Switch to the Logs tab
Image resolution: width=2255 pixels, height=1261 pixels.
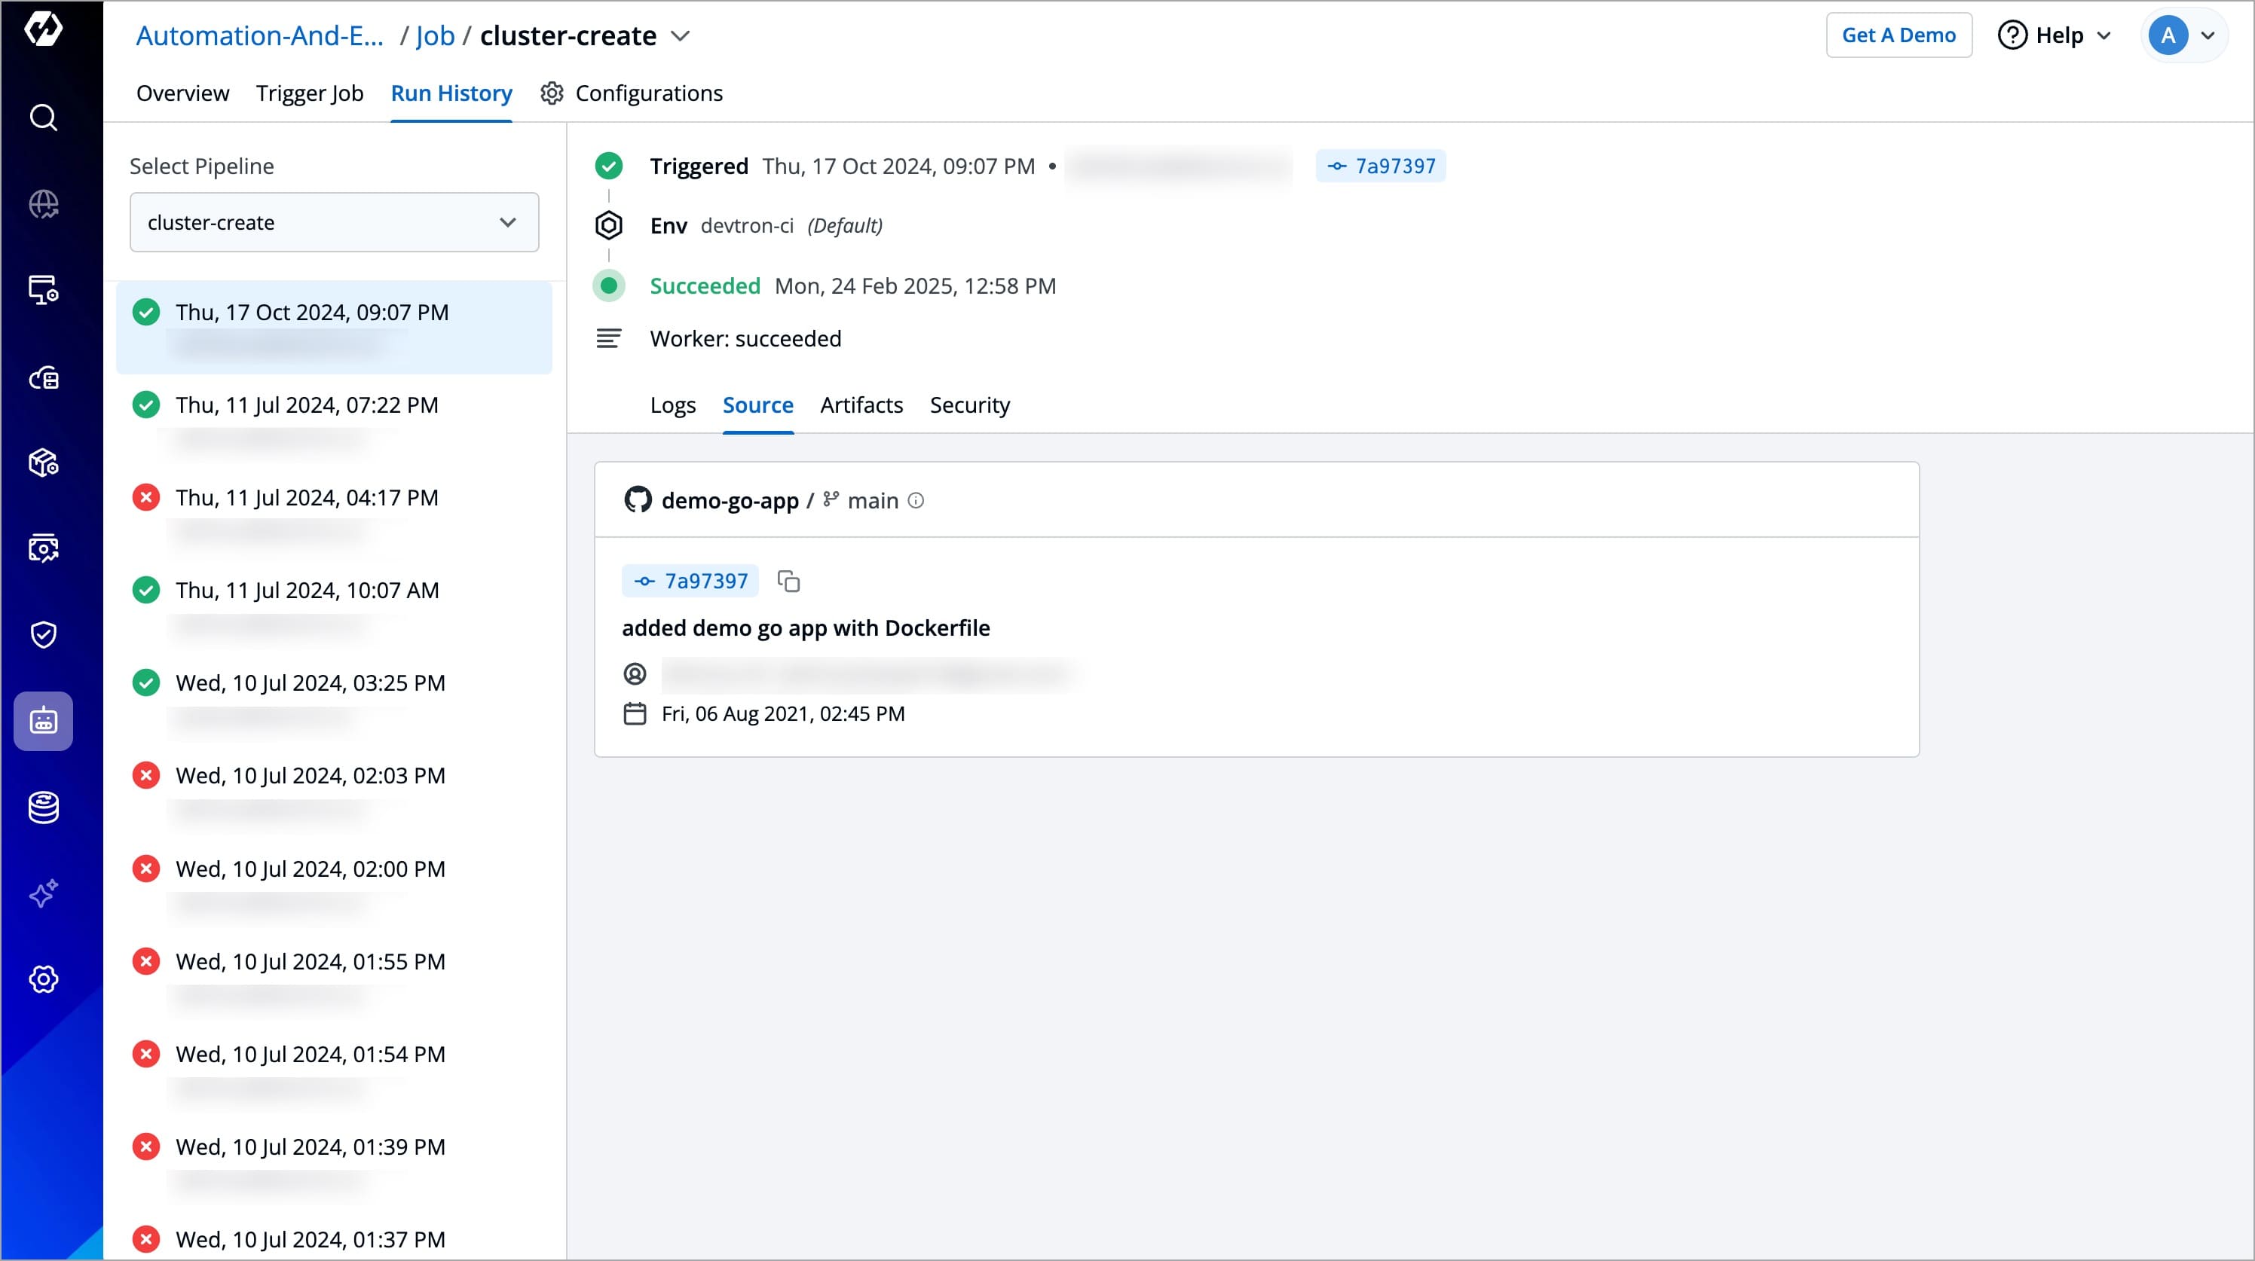pyautogui.click(x=672, y=405)
